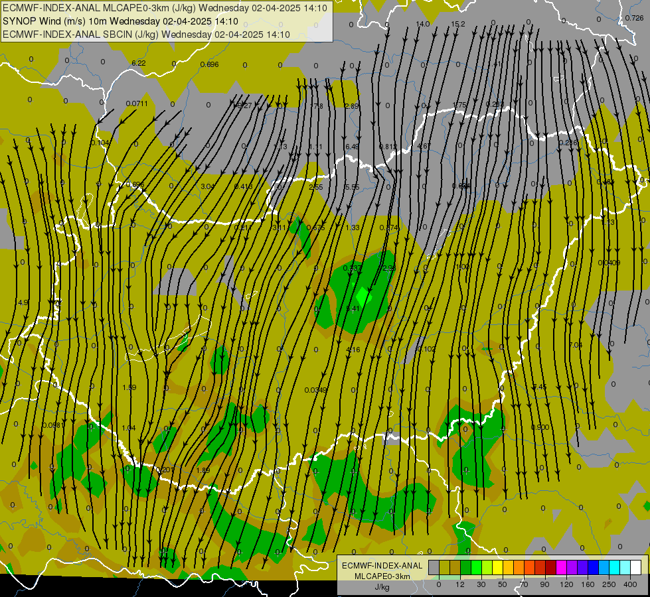Click legend tick value 90

coord(545,584)
